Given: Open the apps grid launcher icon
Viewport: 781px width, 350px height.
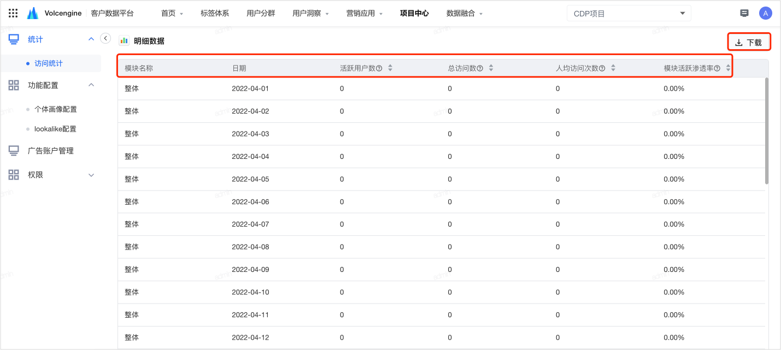Looking at the screenshot, I should click(x=13, y=13).
